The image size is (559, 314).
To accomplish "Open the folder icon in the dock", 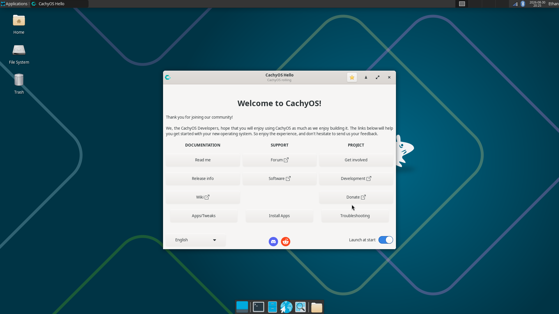I will click(317, 307).
